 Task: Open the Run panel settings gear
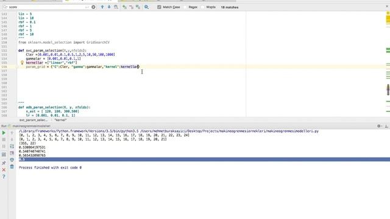pos(379,126)
